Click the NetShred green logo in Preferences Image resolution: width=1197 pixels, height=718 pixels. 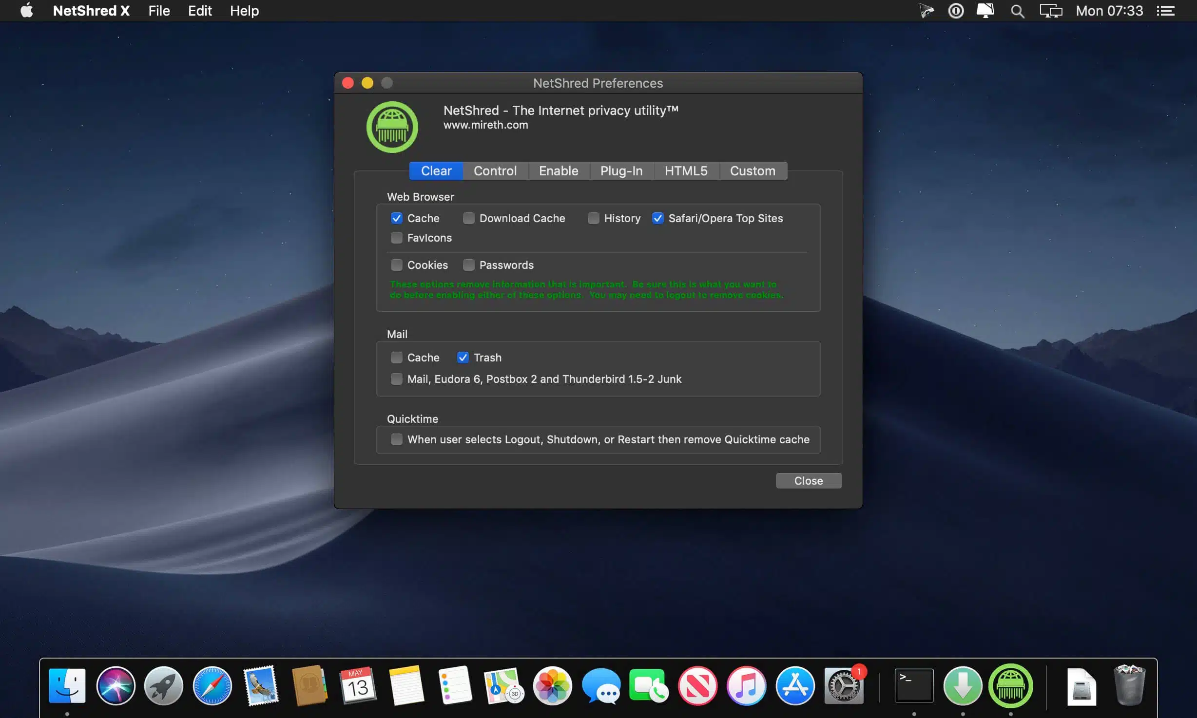392,127
